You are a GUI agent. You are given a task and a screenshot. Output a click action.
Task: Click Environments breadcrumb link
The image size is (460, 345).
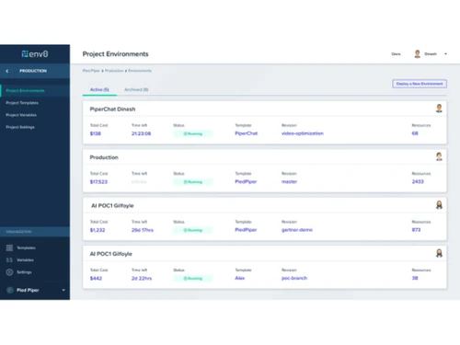(140, 71)
